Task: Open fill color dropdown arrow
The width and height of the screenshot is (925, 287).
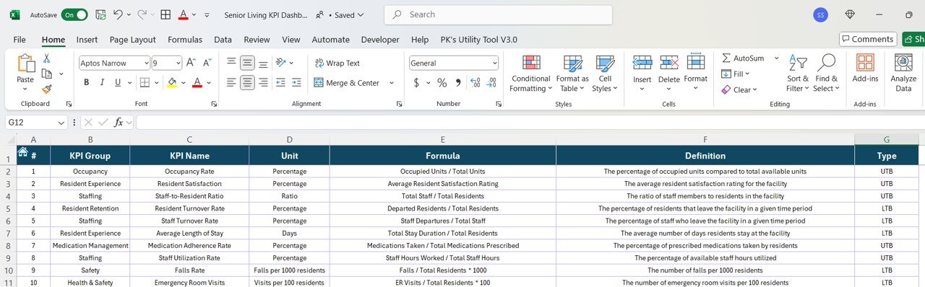Action: [183, 83]
